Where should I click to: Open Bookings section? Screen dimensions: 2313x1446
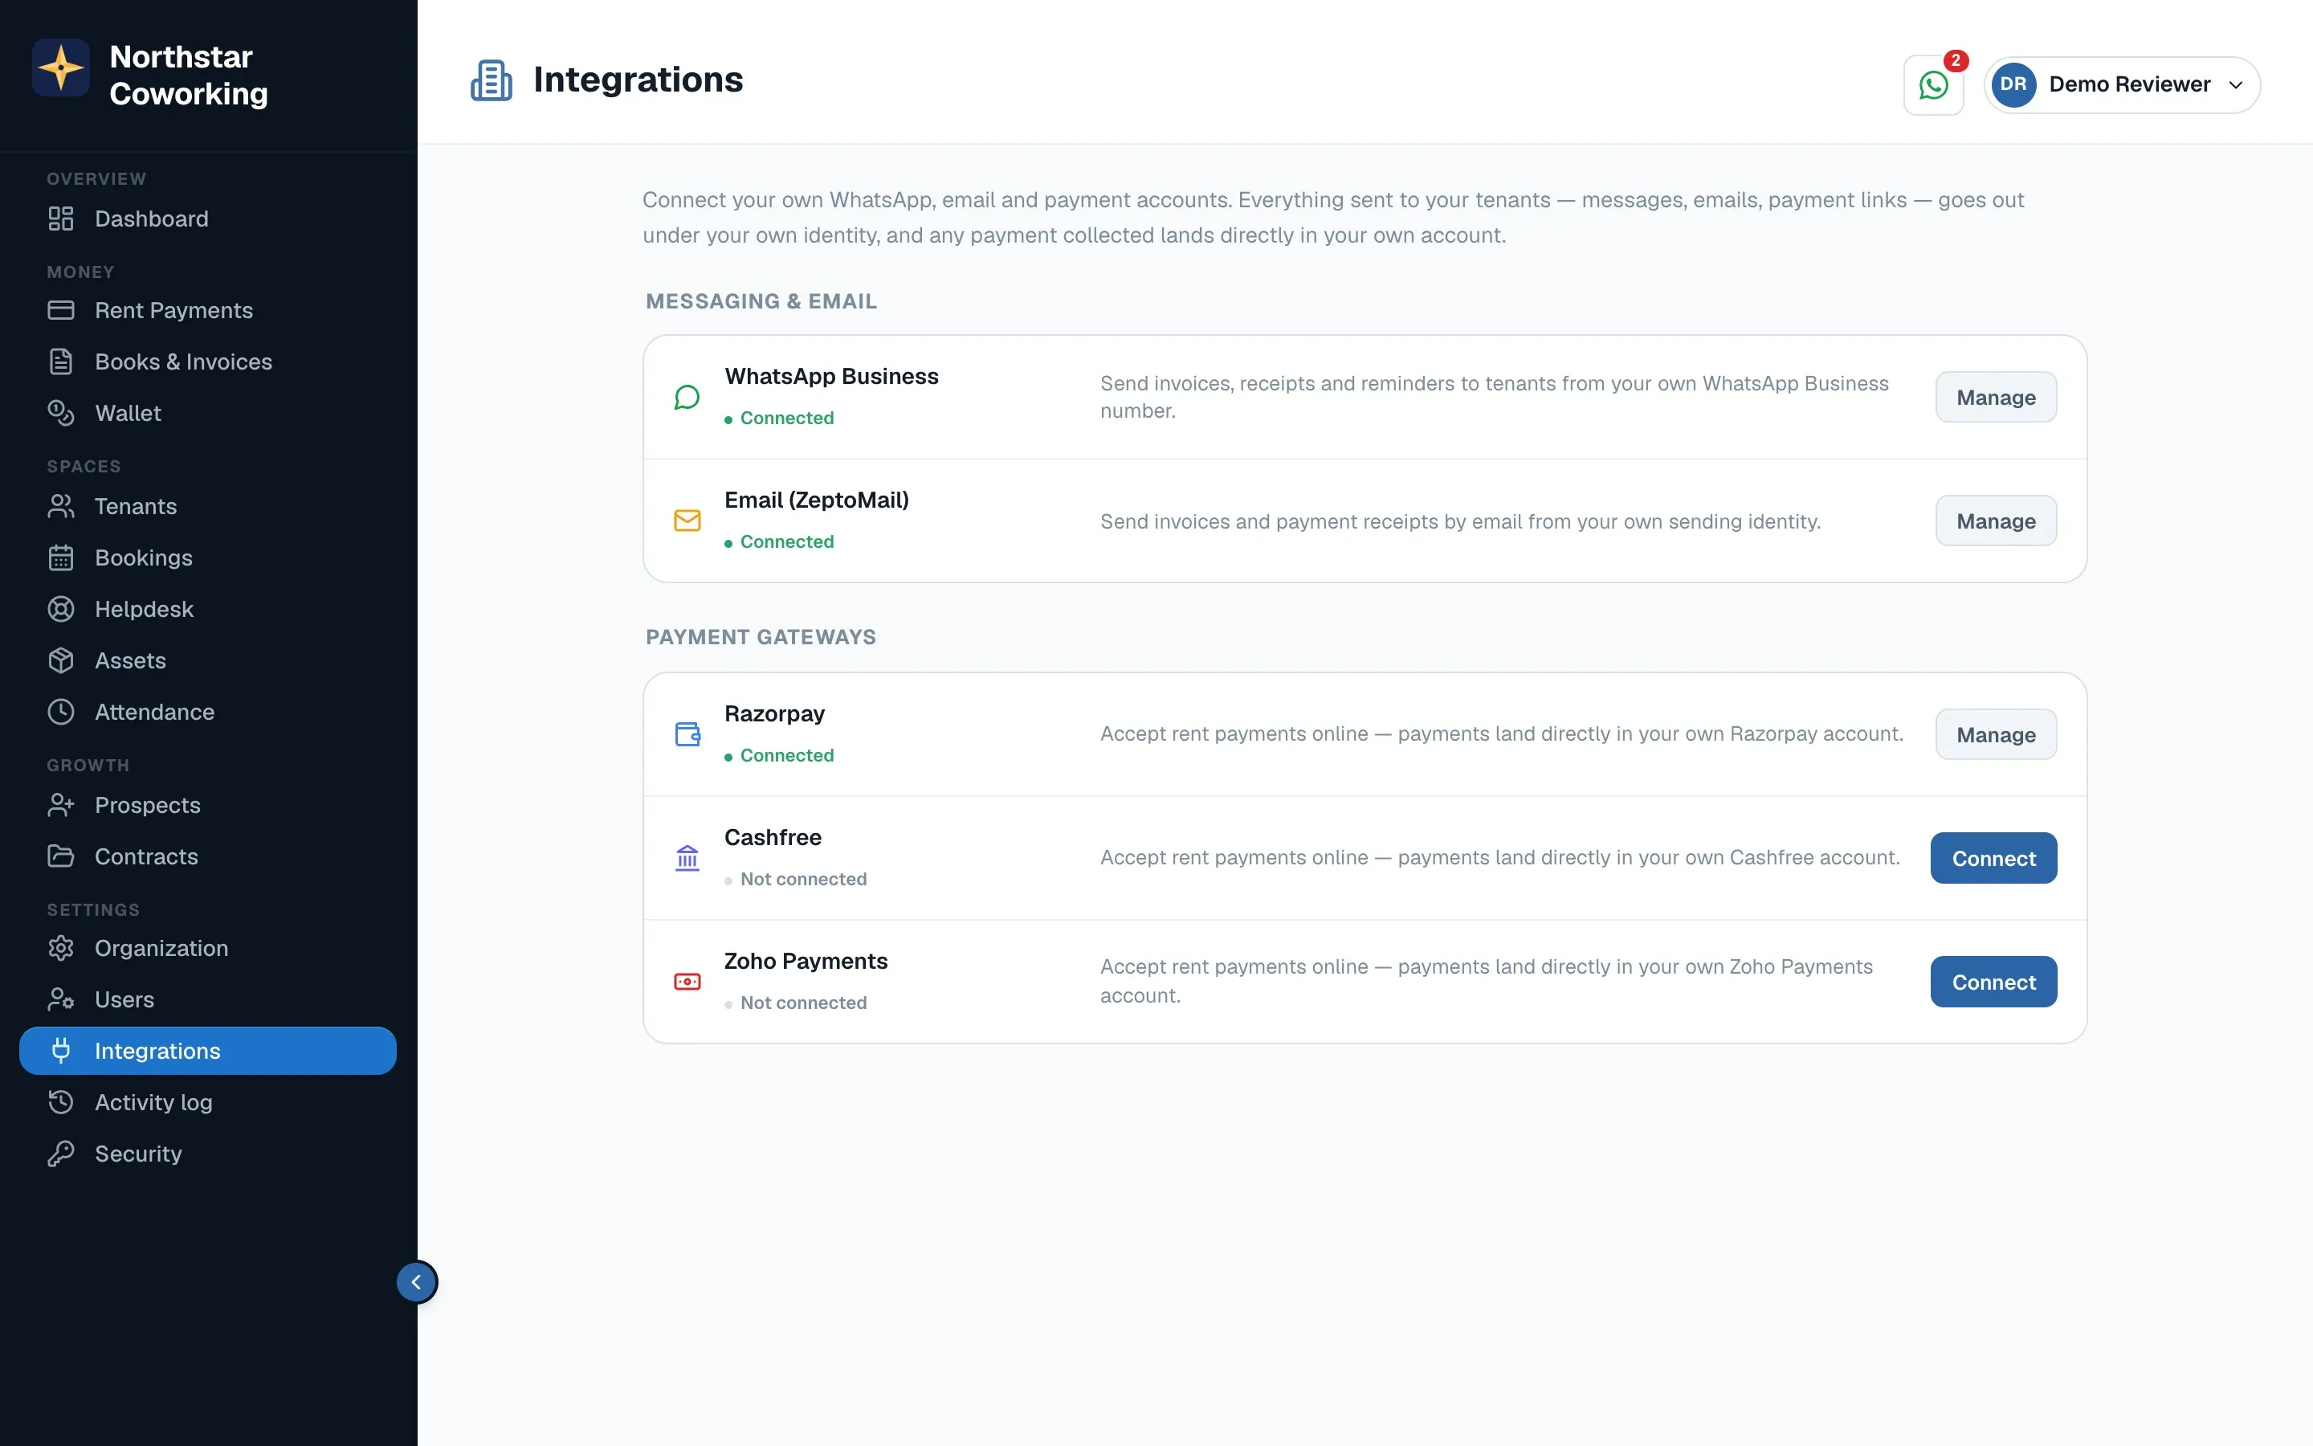[x=207, y=558]
